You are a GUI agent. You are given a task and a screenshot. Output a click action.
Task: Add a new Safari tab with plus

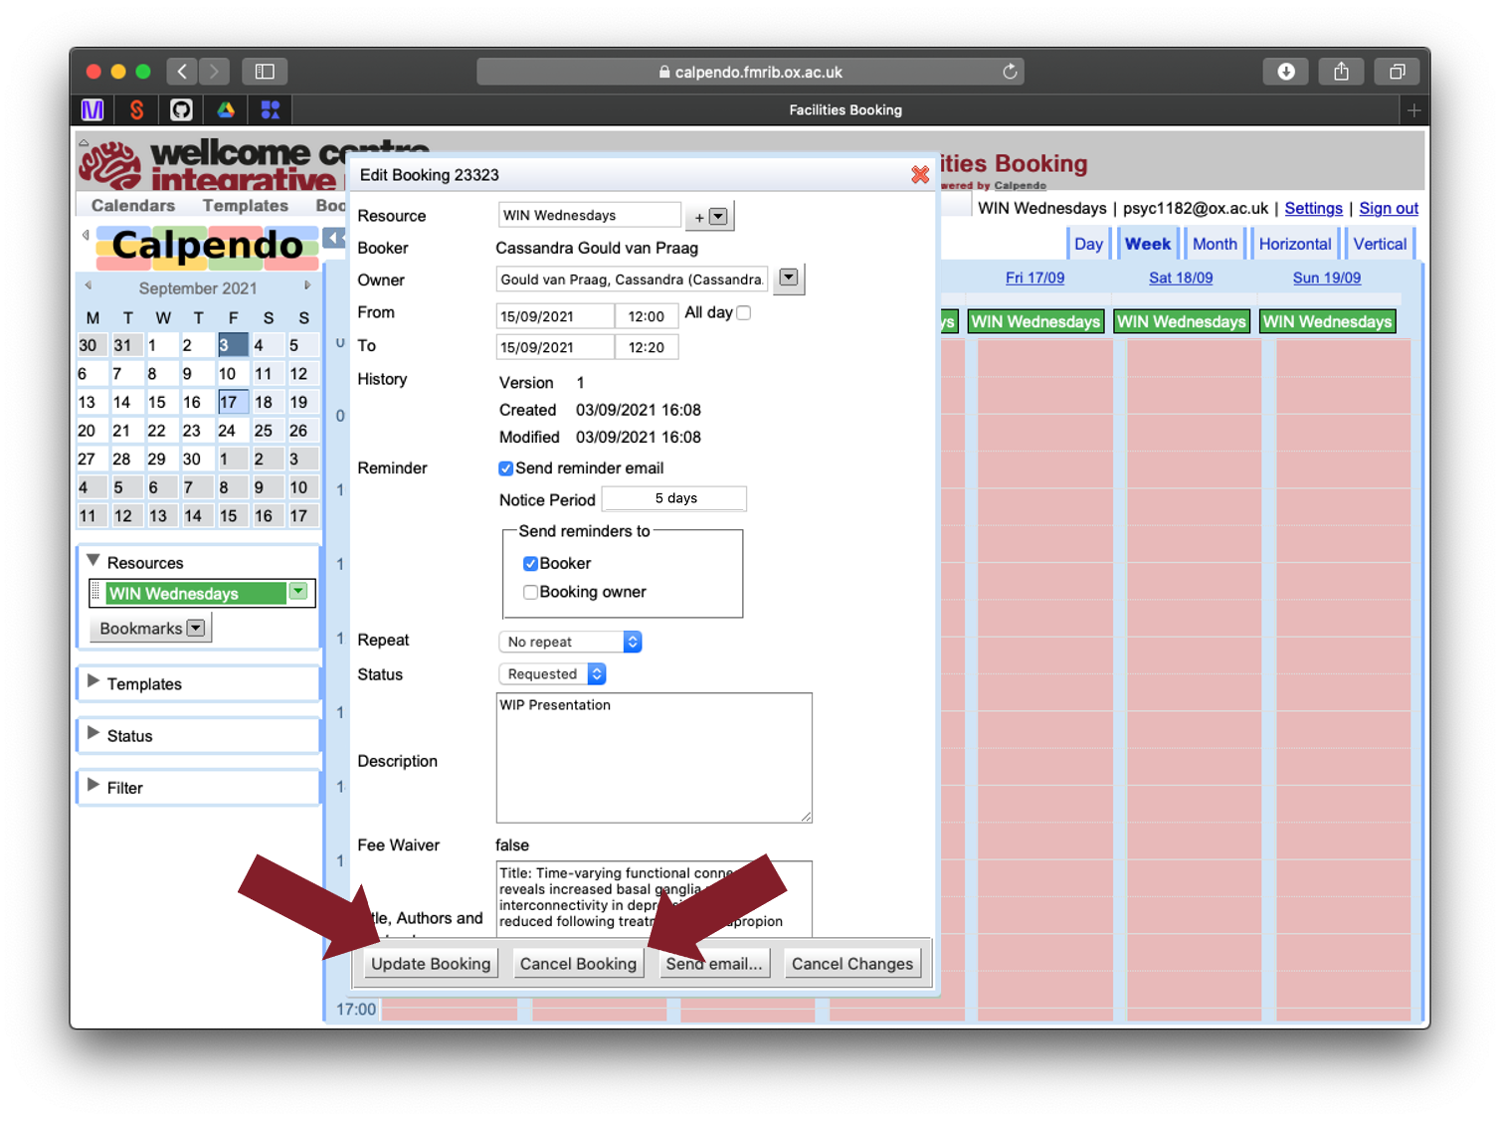pyautogui.click(x=1413, y=110)
